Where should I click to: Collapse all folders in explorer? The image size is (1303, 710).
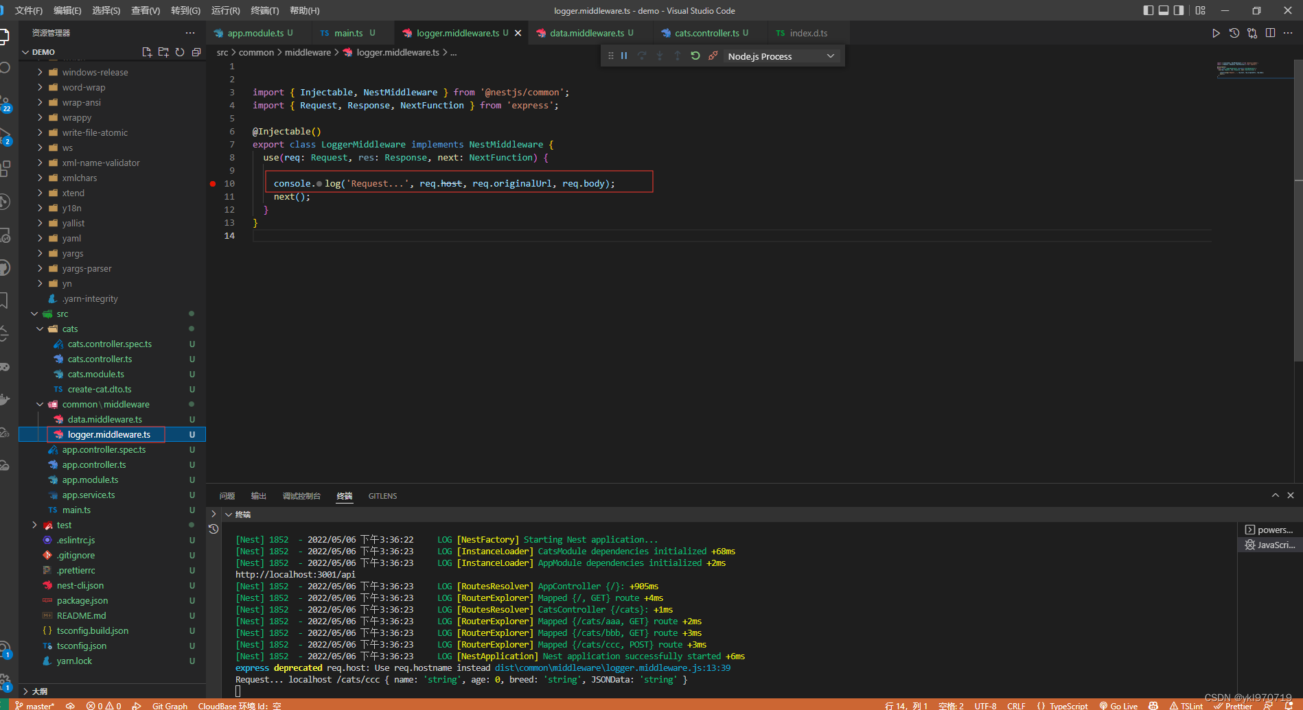(x=196, y=52)
